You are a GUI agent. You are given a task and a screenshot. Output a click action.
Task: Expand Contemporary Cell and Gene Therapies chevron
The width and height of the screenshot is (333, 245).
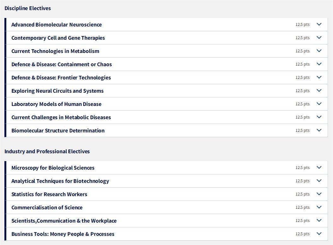click(x=319, y=38)
